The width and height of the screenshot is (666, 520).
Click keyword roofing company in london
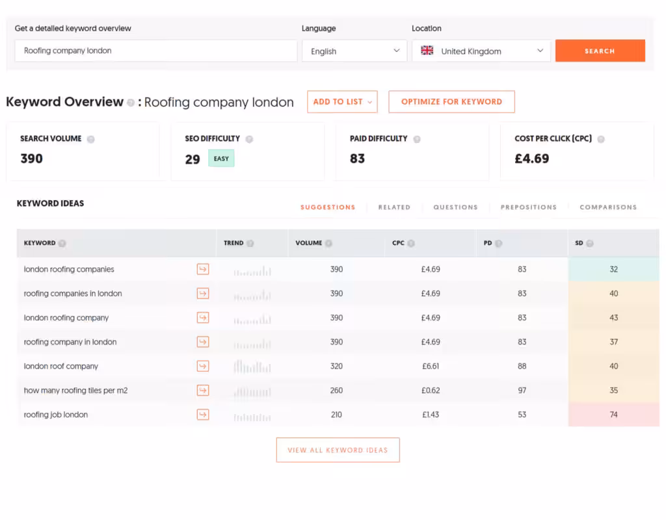tap(70, 342)
